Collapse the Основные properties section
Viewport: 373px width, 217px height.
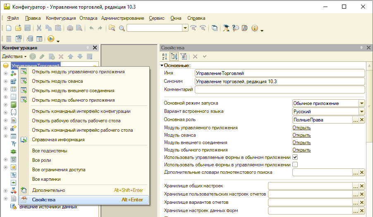(162, 65)
